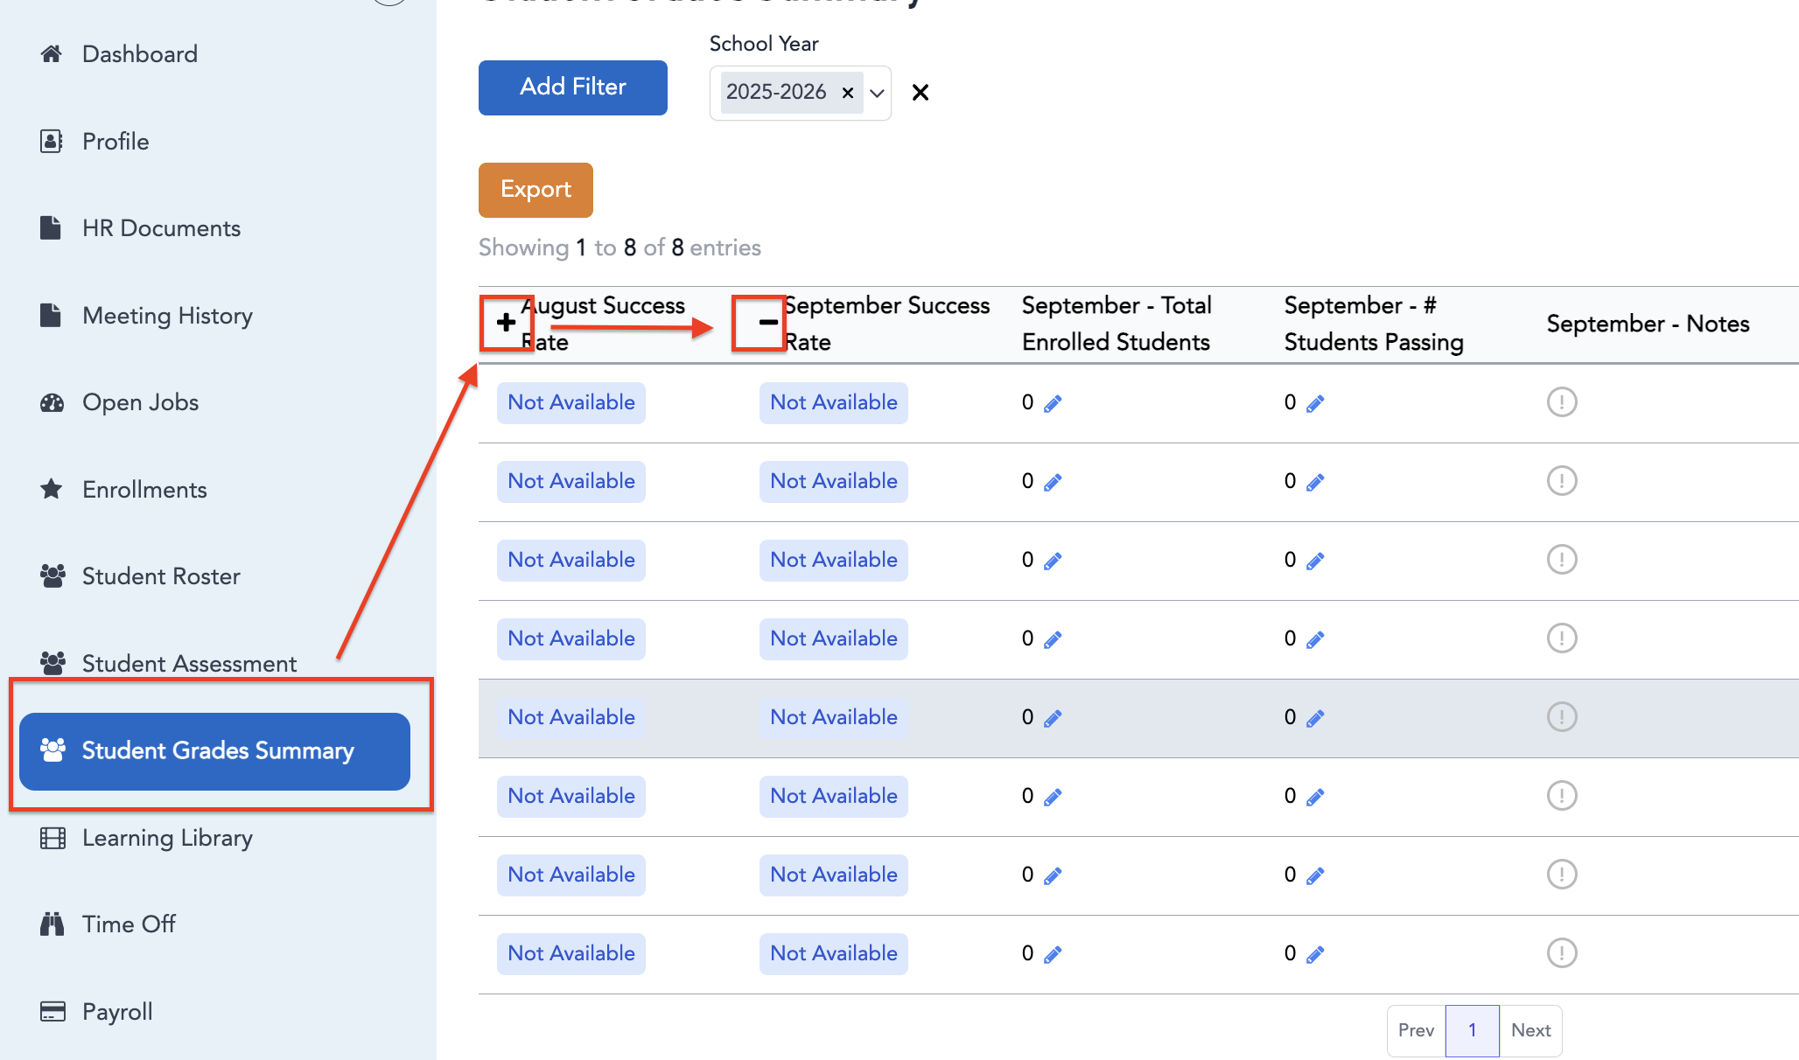
Task: Click the Add Filter button
Action: pos(573,87)
